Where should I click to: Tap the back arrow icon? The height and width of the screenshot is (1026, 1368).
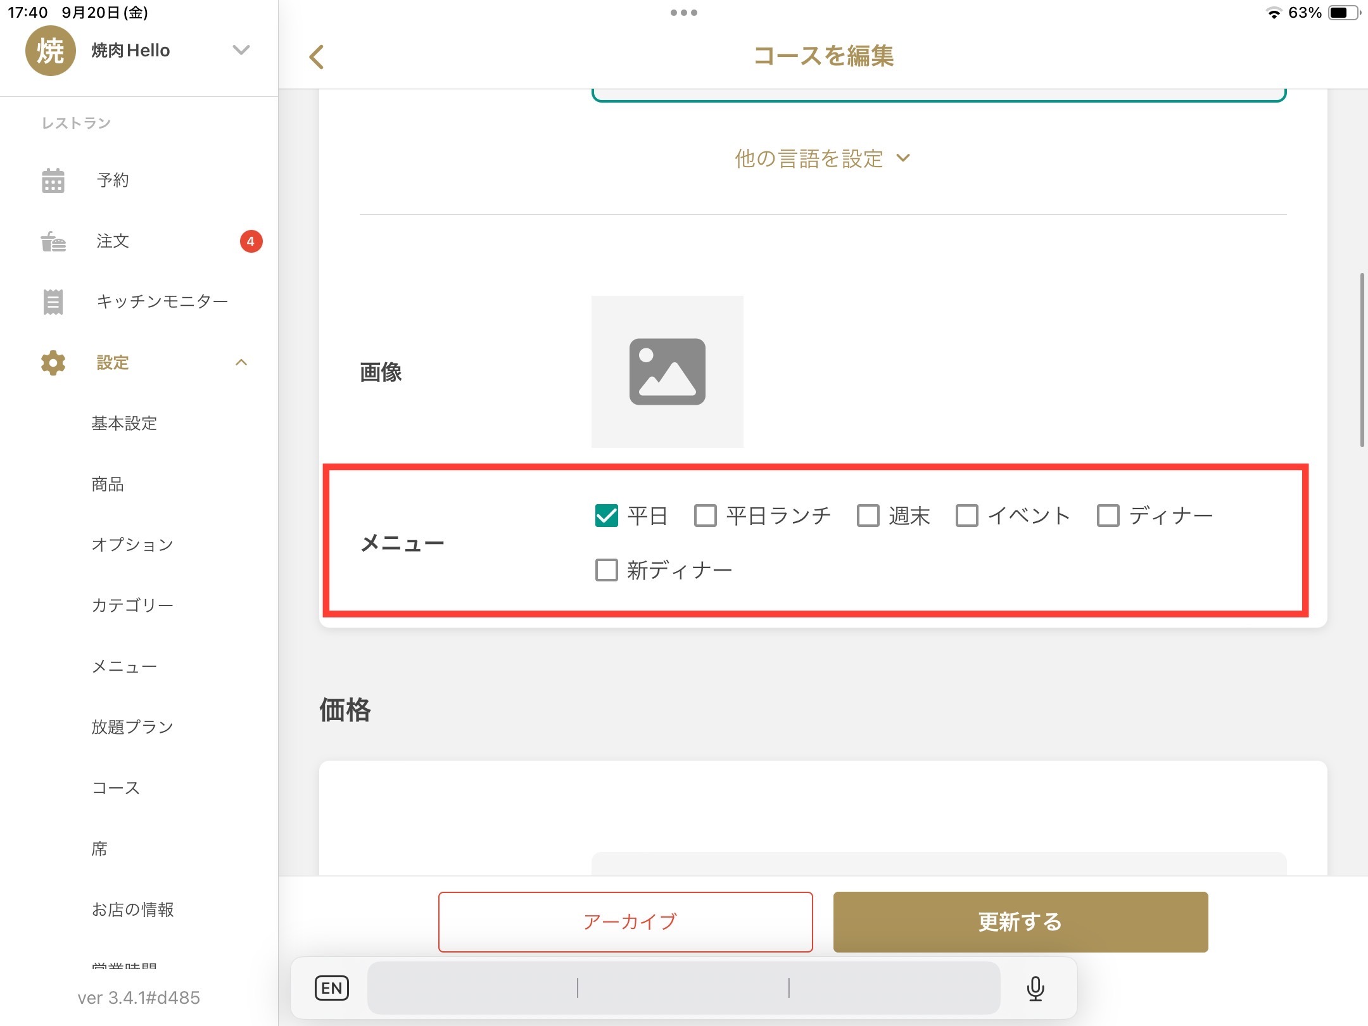tap(317, 57)
